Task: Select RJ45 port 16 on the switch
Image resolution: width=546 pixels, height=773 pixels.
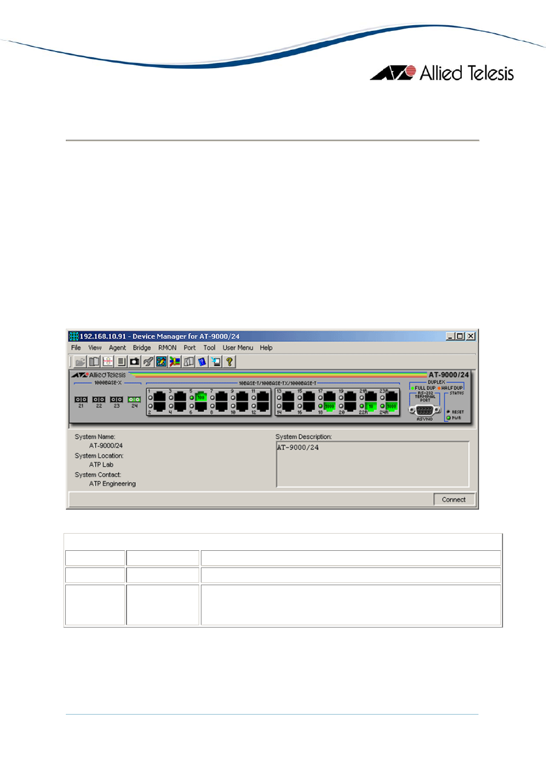Action: tap(309, 407)
